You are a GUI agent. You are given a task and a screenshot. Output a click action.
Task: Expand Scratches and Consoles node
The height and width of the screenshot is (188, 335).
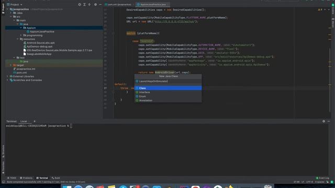tap(7, 80)
